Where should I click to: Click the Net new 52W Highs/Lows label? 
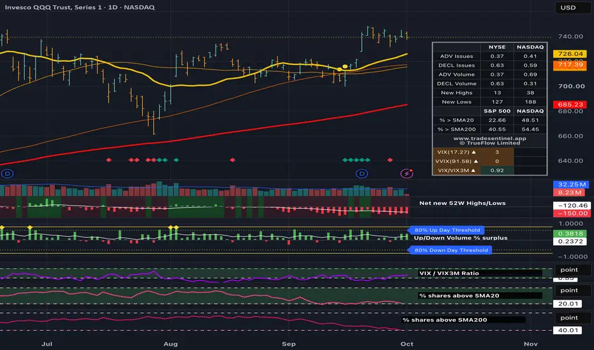(x=462, y=203)
